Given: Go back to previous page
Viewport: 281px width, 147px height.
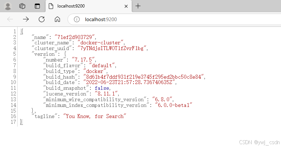Looking at the screenshot, I should [10, 19].
